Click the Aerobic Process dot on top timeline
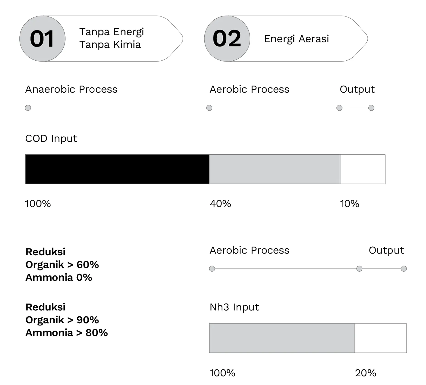Screen dimensions: 426x385 pos(209,108)
